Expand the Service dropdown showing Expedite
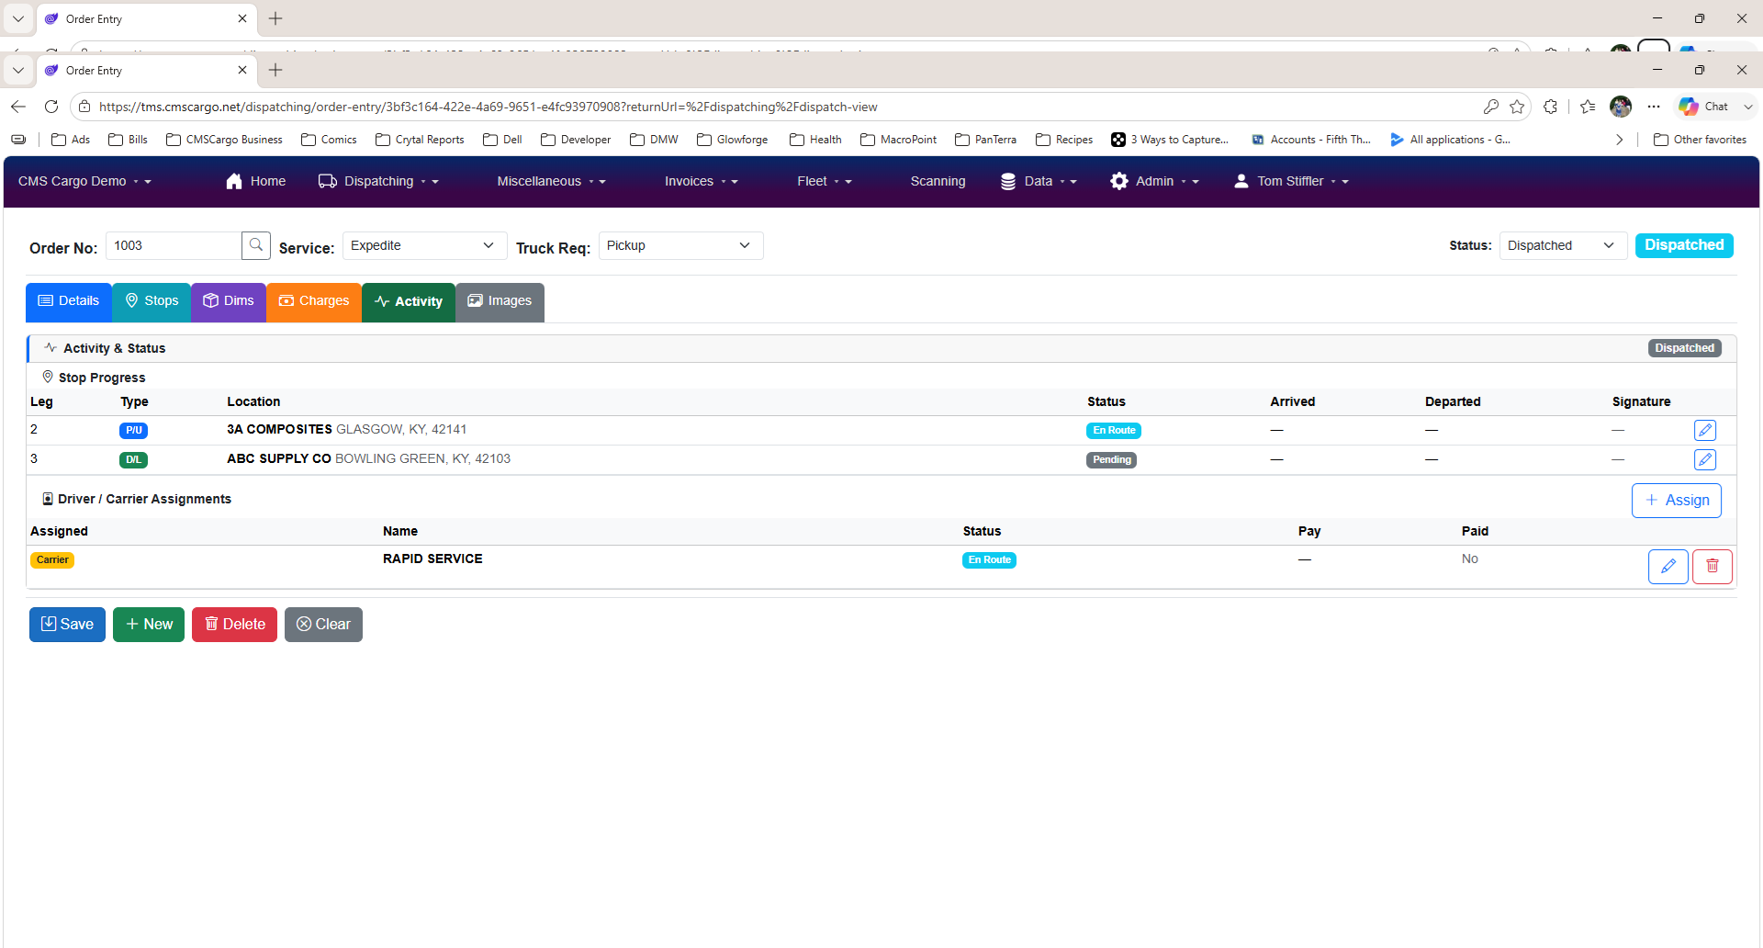Screen dimensions: 1763x948 tap(424, 245)
